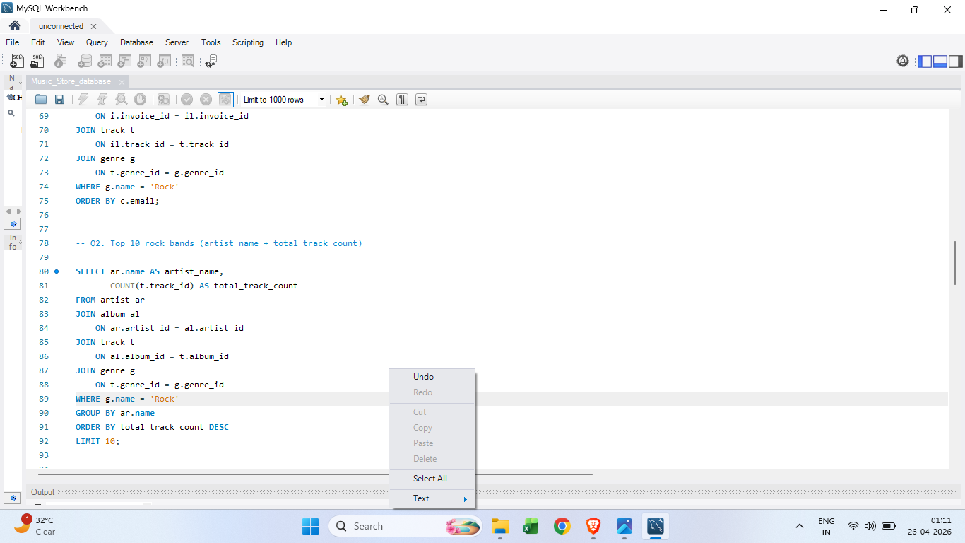
Task: Create new schema icon
Action: click(x=85, y=62)
